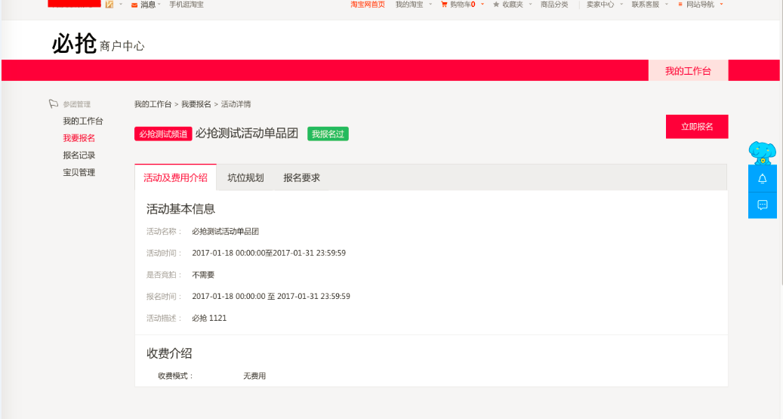Select the 活动及费用介绍 tab
783x419 pixels.
click(x=175, y=178)
